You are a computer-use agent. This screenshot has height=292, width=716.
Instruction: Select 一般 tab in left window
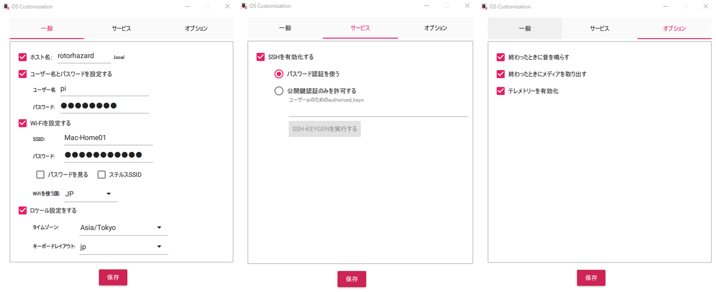click(x=47, y=28)
